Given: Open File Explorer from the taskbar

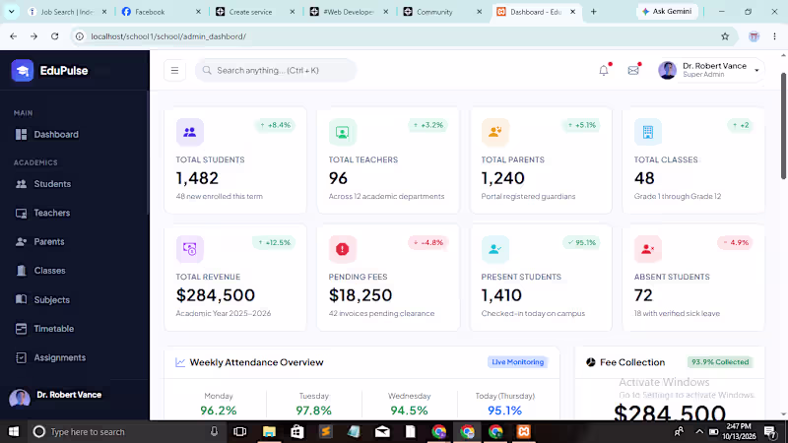Looking at the screenshot, I should coord(269,431).
